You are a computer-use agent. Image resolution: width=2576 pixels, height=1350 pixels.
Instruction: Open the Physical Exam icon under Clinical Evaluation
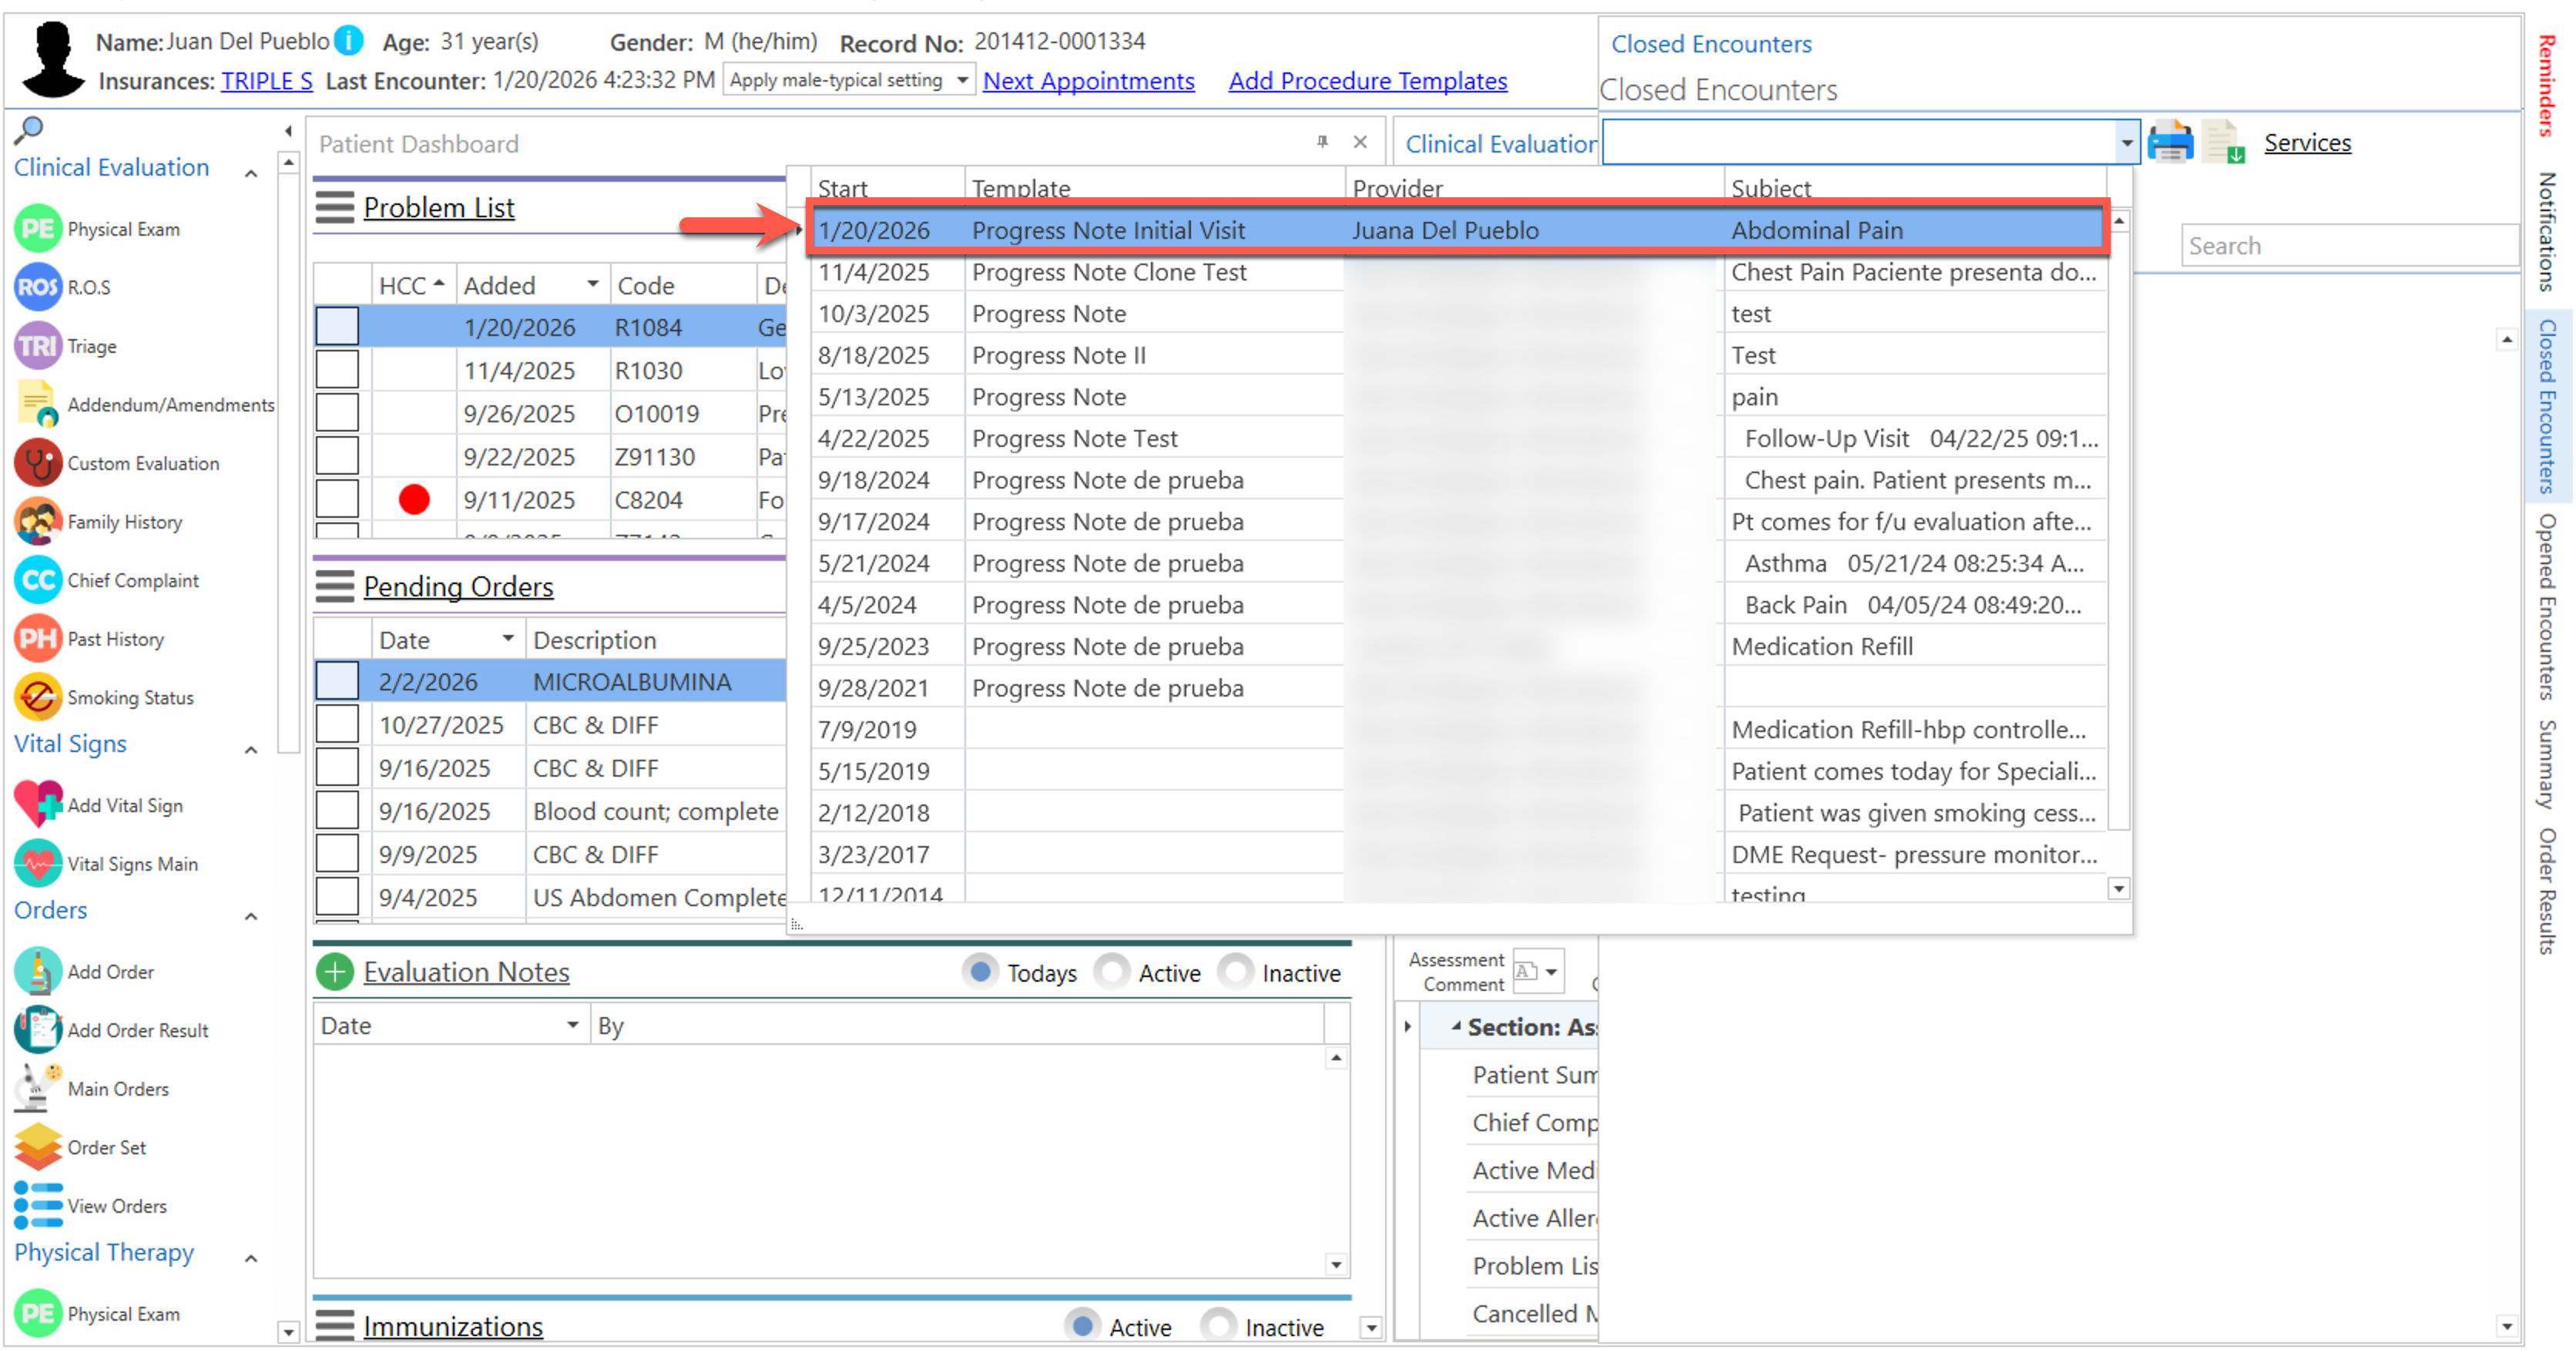coord(38,229)
